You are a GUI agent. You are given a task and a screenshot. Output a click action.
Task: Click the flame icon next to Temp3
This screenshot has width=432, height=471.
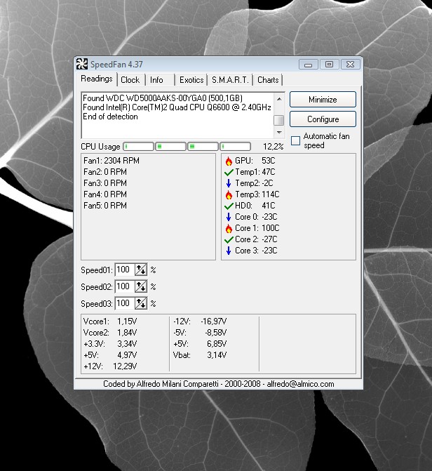pos(229,195)
